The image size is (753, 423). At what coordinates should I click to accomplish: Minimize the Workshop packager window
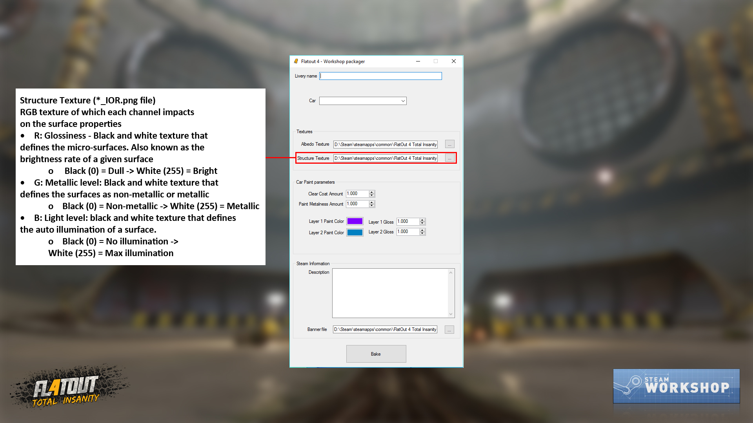(x=418, y=61)
